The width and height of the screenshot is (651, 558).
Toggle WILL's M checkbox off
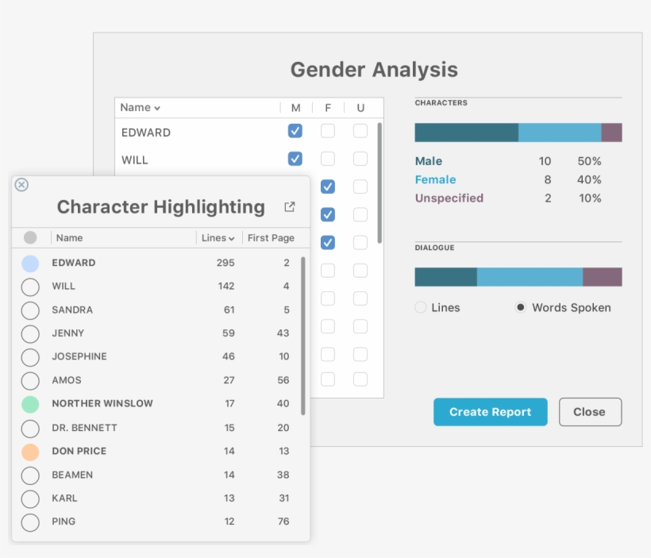coord(295,159)
